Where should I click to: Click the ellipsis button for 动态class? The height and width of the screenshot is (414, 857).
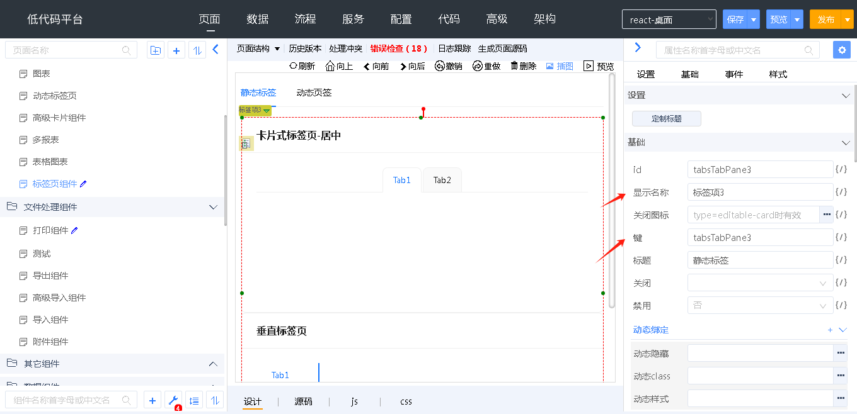(x=841, y=376)
